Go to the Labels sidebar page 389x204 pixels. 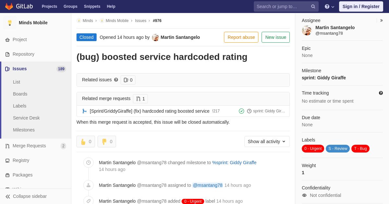19,106
